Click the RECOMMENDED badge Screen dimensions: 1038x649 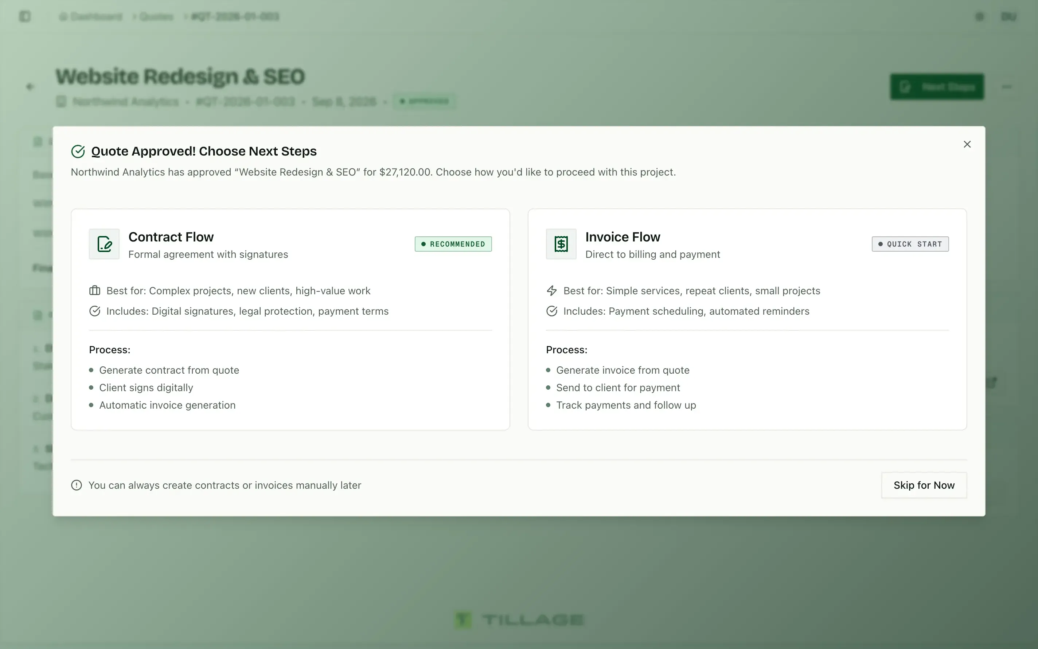click(453, 244)
